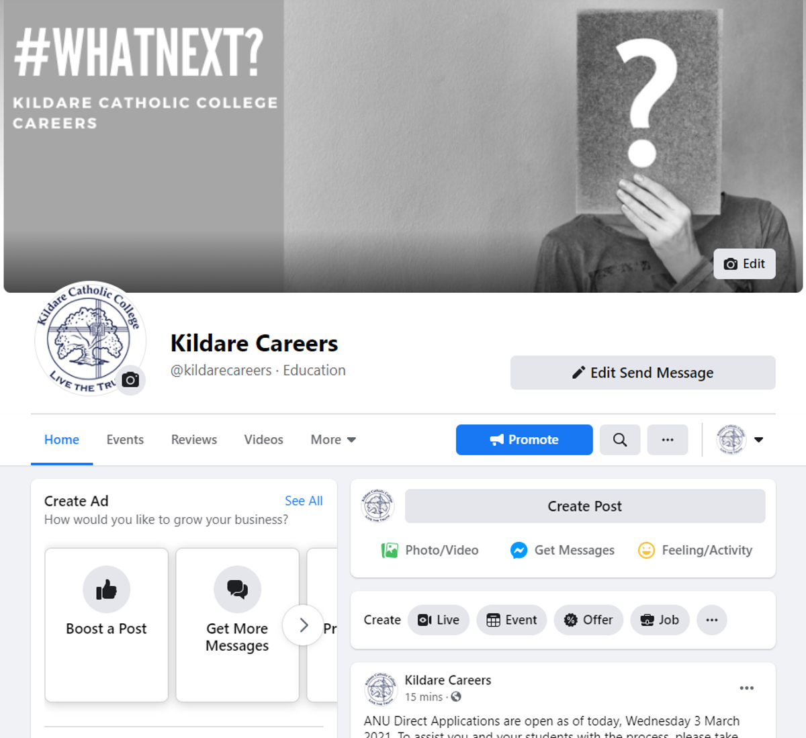Click the See All link
This screenshot has width=806, height=738.
(304, 501)
